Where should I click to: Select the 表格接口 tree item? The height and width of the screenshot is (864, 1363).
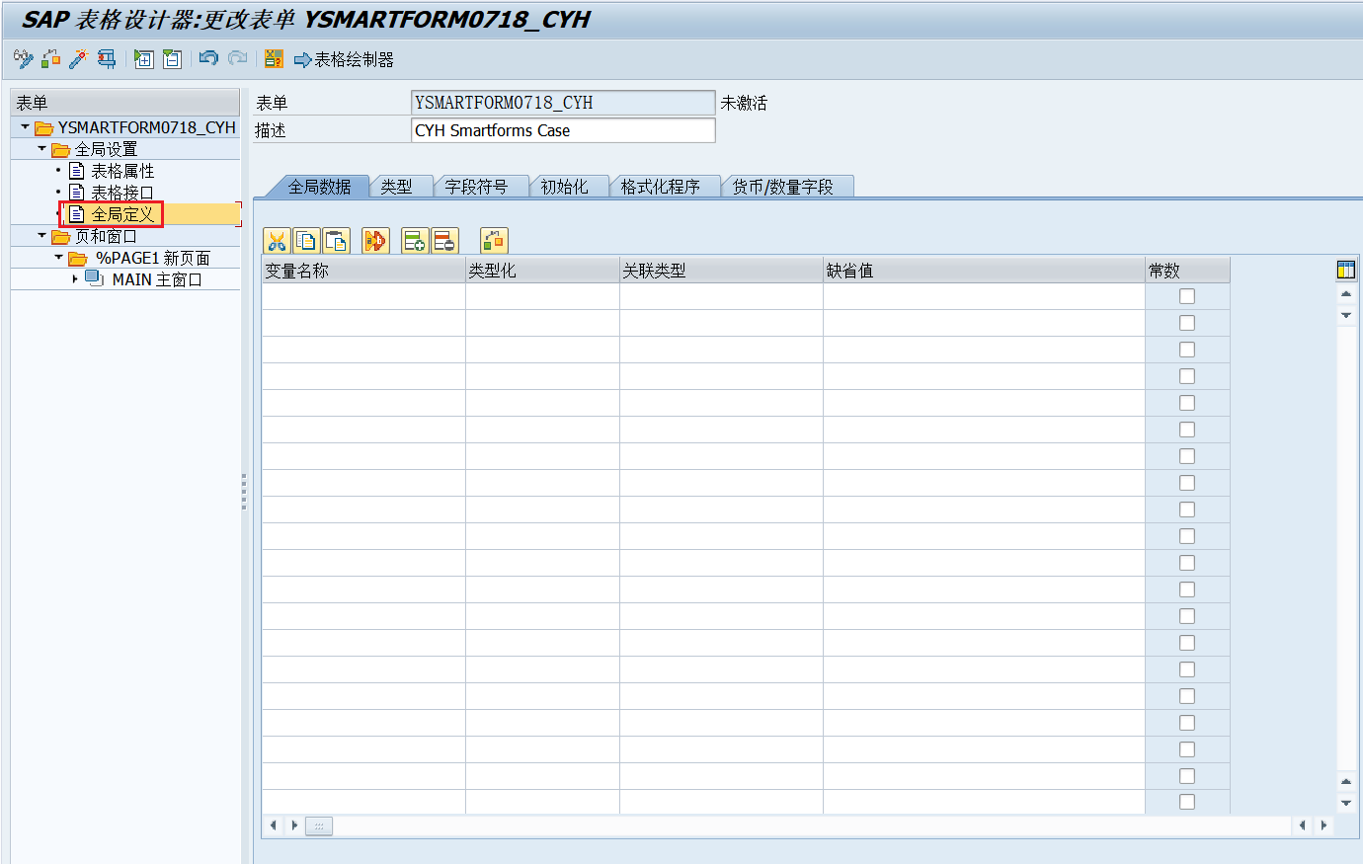tap(122, 193)
